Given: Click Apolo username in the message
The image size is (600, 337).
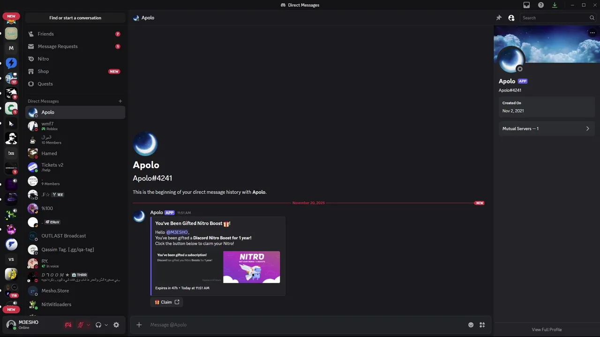Looking at the screenshot, I should [x=157, y=212].
